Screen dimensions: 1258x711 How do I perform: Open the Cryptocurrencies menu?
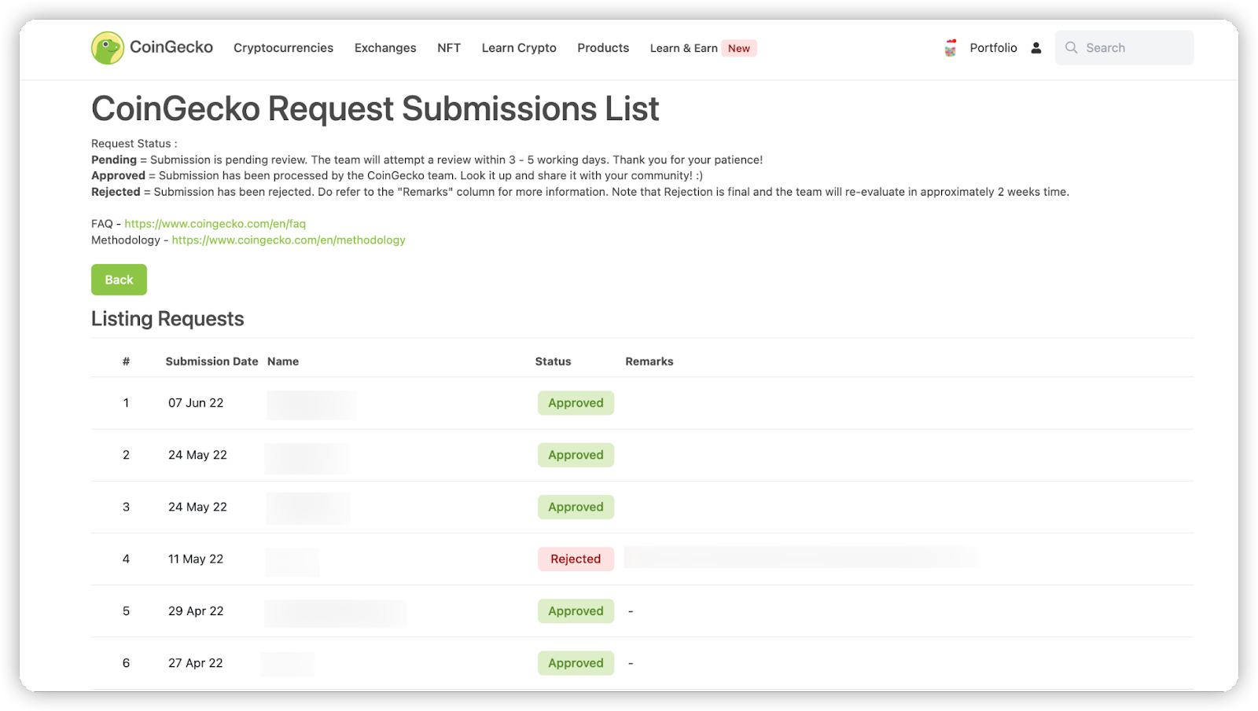tap(283, 48)
